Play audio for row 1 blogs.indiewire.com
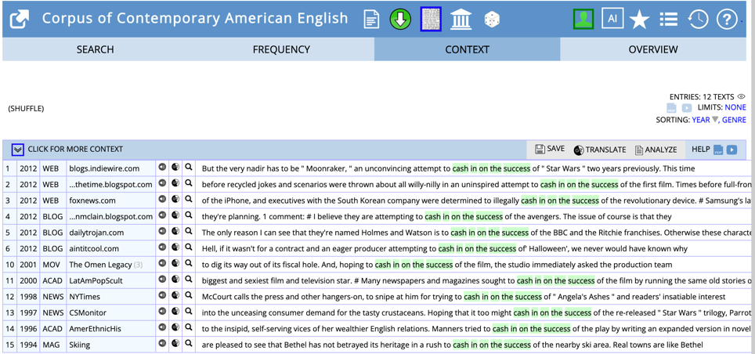The height and width of the screenshot is (354, 755). click(162, 168)
